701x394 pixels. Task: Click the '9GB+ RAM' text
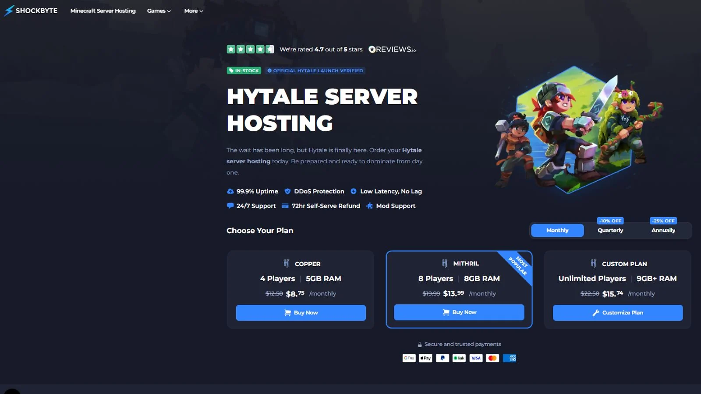656,278
